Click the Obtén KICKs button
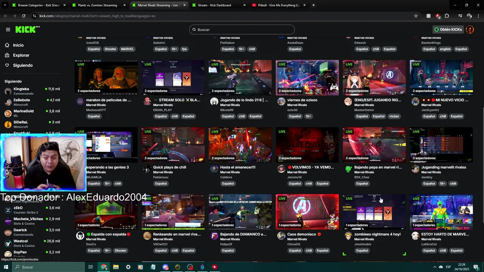Image resolution: width=484 pixels, height=272 pixels. (x=448, y=29)
